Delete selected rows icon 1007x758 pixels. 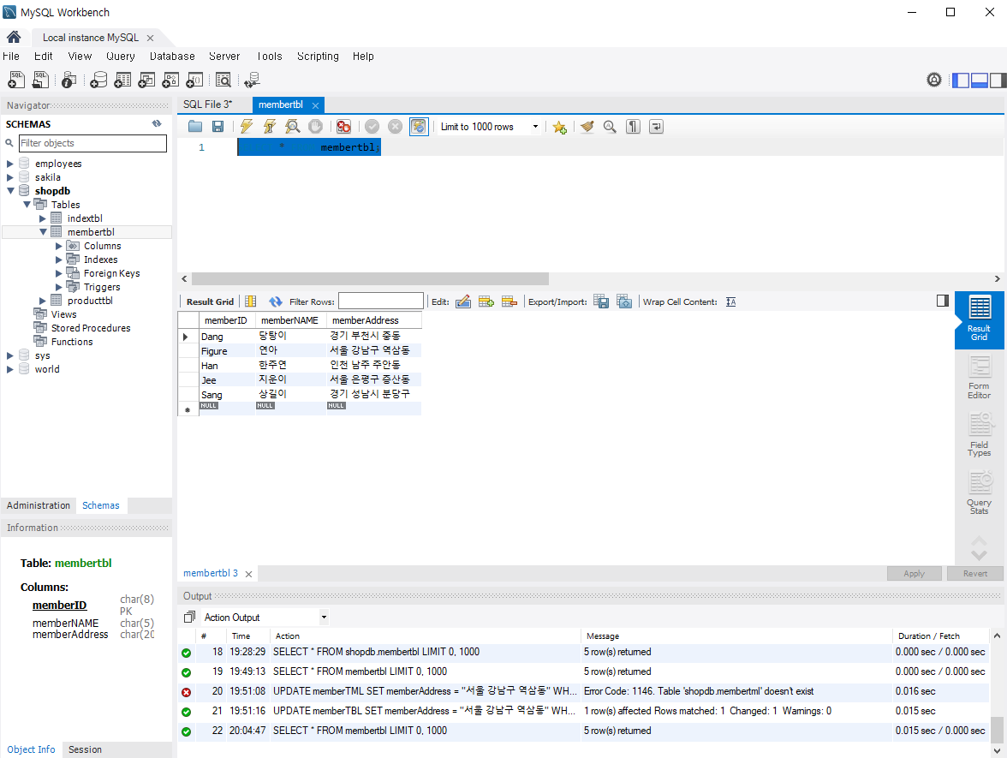click(x=509, y=301)
